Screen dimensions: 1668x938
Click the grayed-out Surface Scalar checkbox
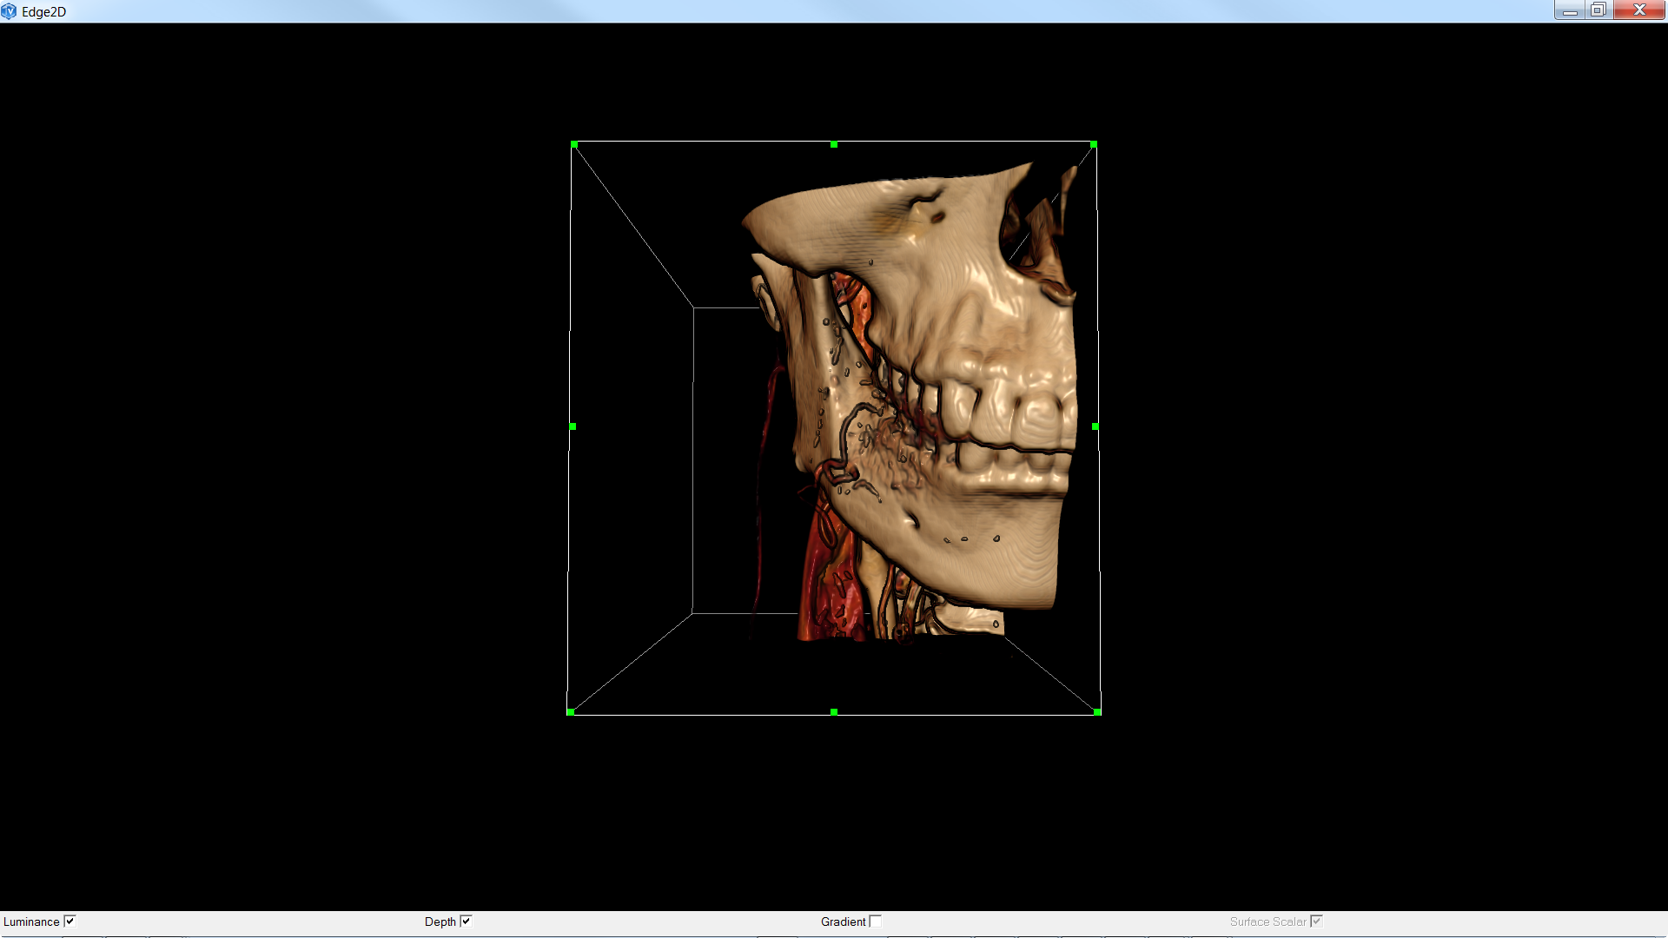coord(1316,921)
